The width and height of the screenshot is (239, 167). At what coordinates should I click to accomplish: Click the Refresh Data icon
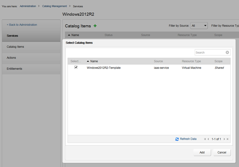(177, 139)
